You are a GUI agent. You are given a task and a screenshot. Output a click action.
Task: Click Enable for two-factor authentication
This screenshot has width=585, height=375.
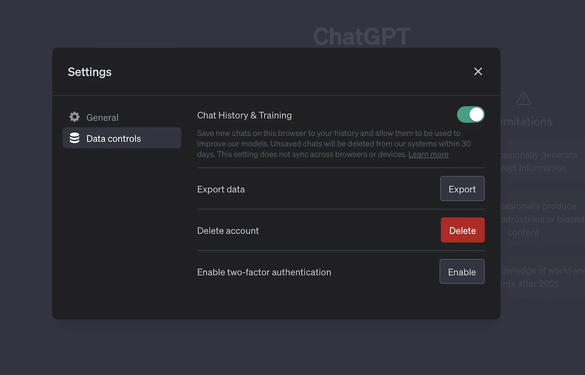(462, 271)
